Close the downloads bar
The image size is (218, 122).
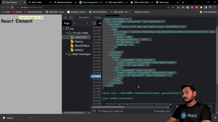215,118
